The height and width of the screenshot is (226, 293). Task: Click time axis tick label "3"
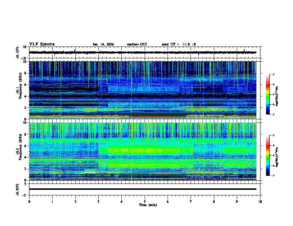click(98, 202)
